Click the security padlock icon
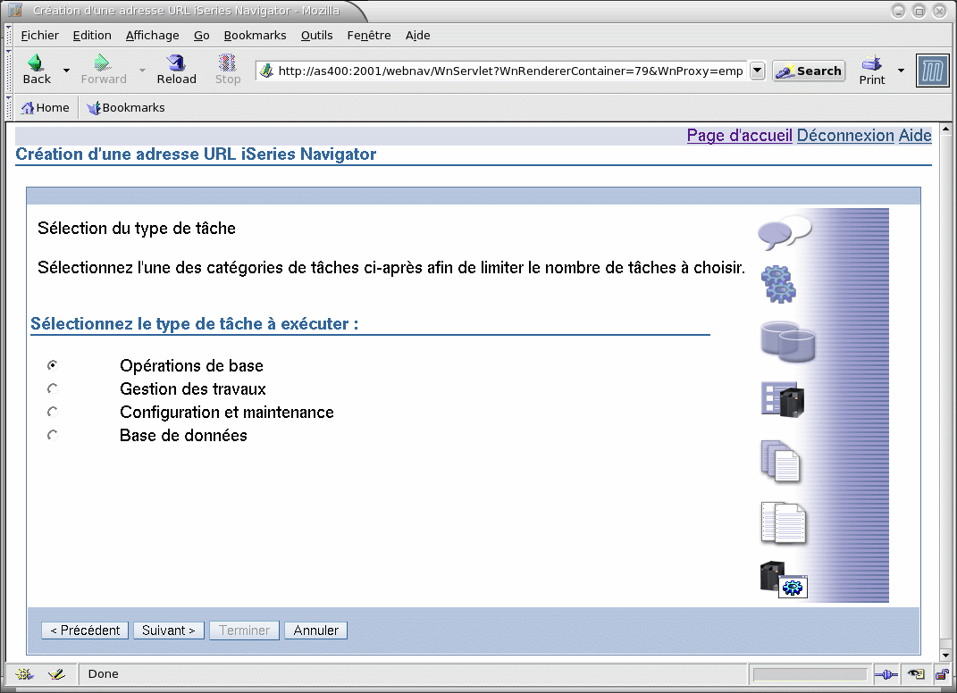Screen dimensions: 957x693 tap(943, 674)
